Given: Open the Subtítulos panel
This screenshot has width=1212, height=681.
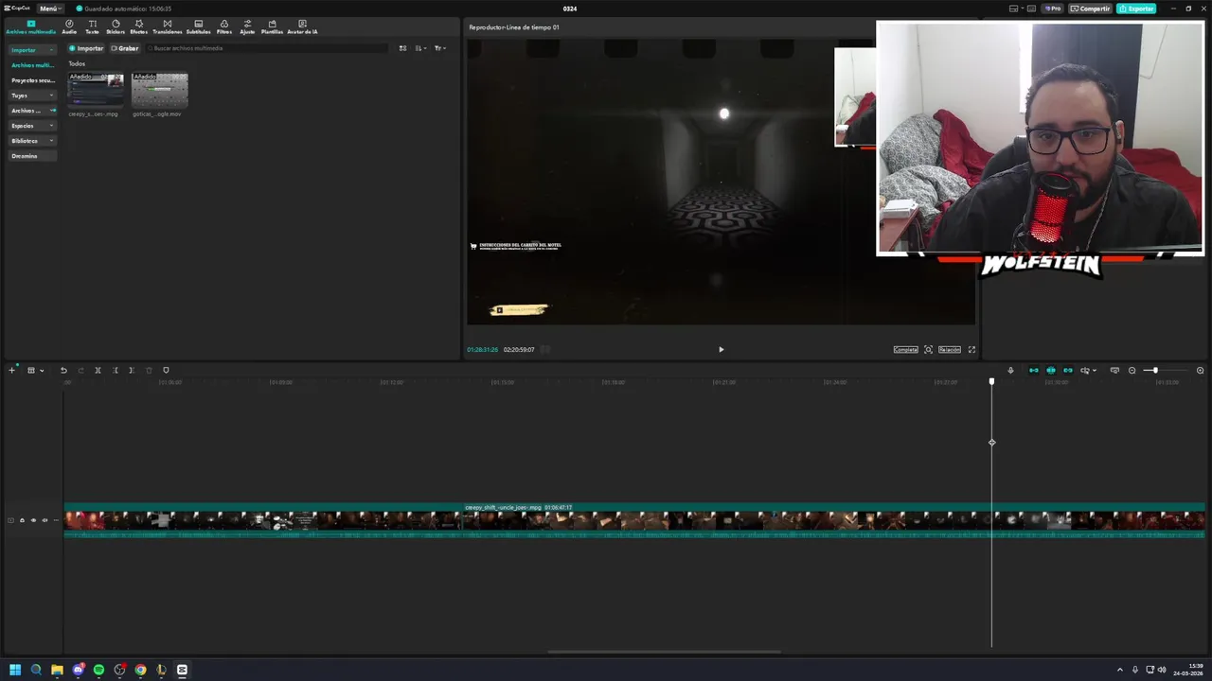Looking at the screenshot, I should point(198,27).
